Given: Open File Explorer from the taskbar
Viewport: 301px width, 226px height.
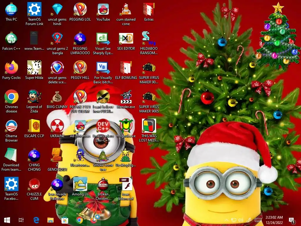Looking at the screenshot, I should click(51, 220).
